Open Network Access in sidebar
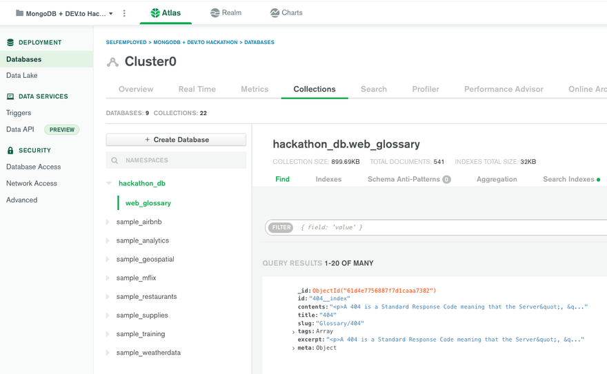 [32, 184]
